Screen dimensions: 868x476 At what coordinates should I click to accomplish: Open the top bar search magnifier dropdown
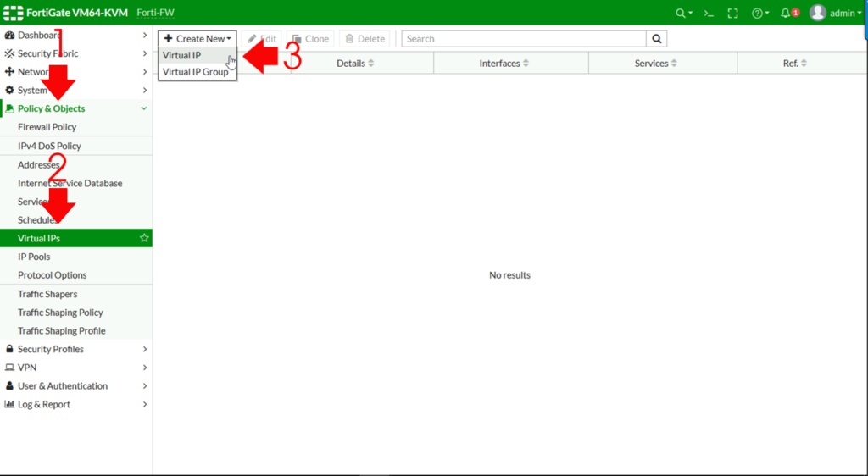pyautogui.click(x=682, y=13)
